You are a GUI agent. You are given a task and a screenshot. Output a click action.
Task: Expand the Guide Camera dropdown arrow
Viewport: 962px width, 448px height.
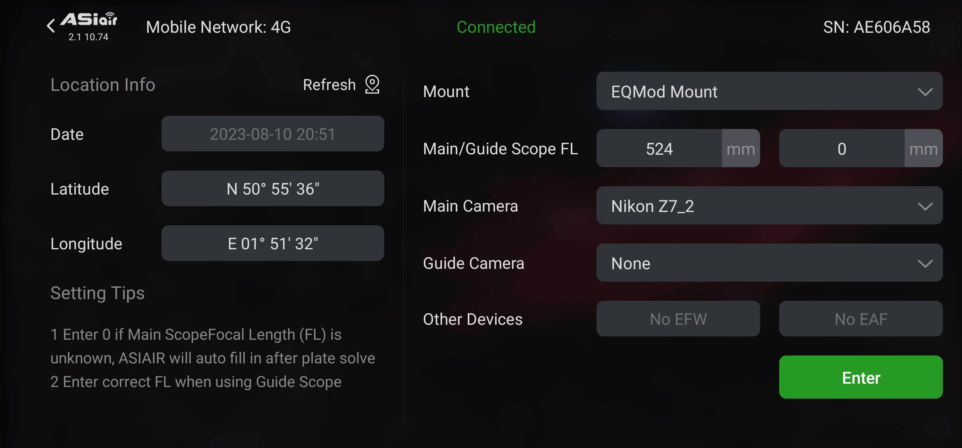925,263
